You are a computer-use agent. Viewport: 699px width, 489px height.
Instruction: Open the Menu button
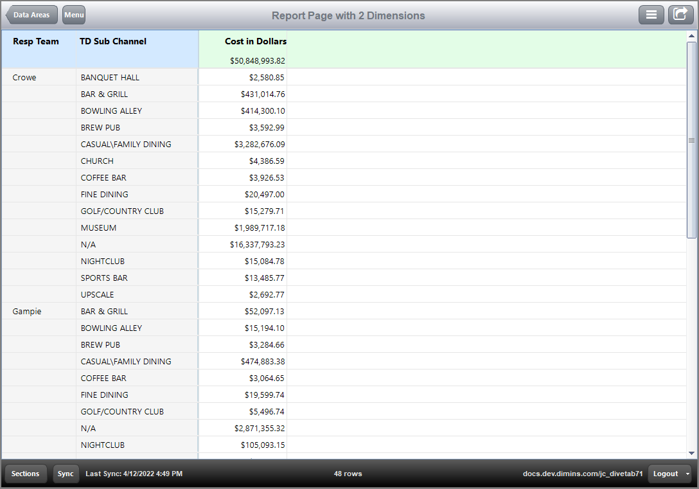(x=73, y=15)
